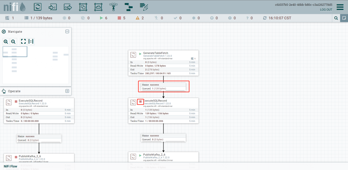348x170 pixels.
Task: Click the left ExecuteSQLRecord stopped icon
Action: [x=16, y=101]
